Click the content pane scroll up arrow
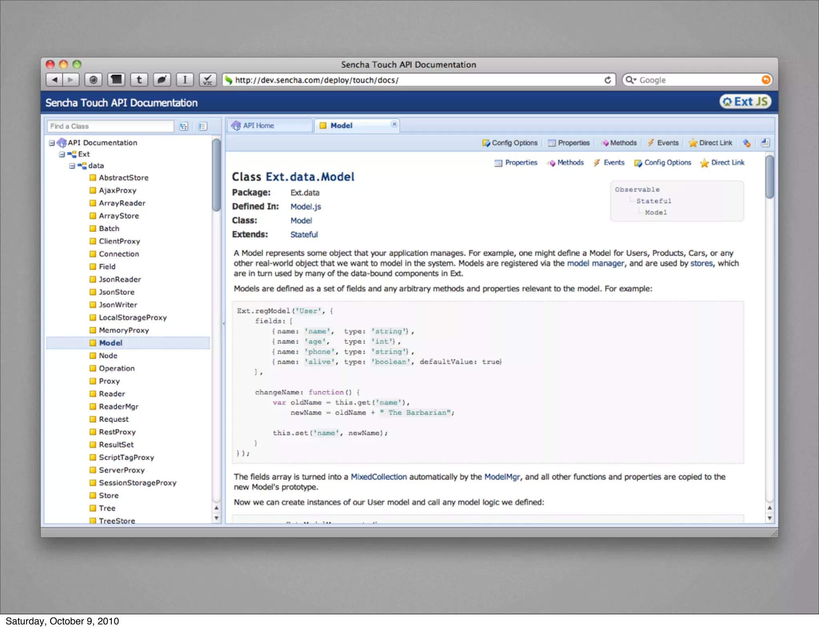This screenshot has width=819, height=630. click(770, 508)
